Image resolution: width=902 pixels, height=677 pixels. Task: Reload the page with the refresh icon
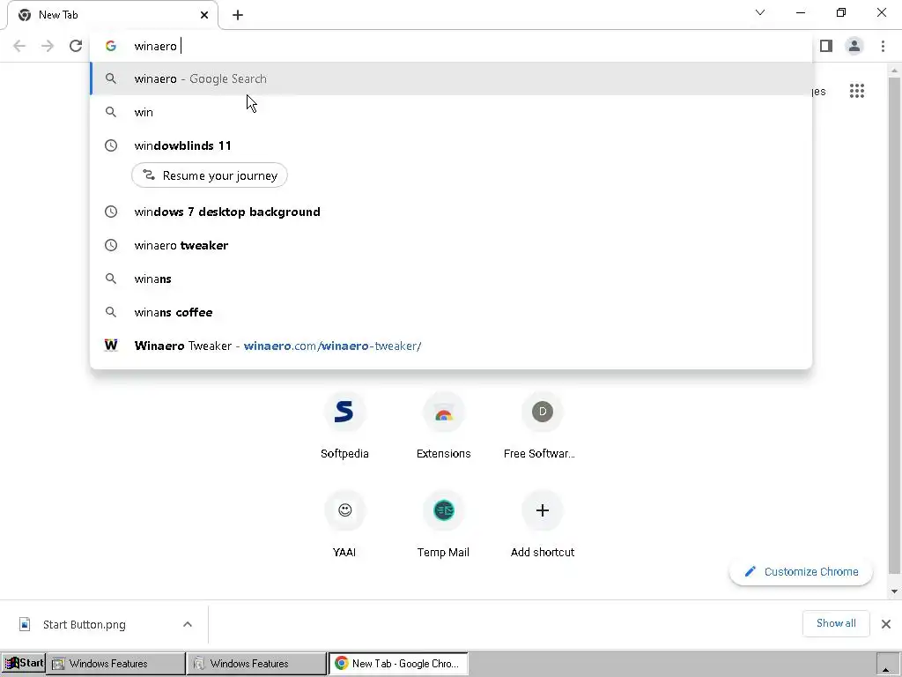coord(76,46)
